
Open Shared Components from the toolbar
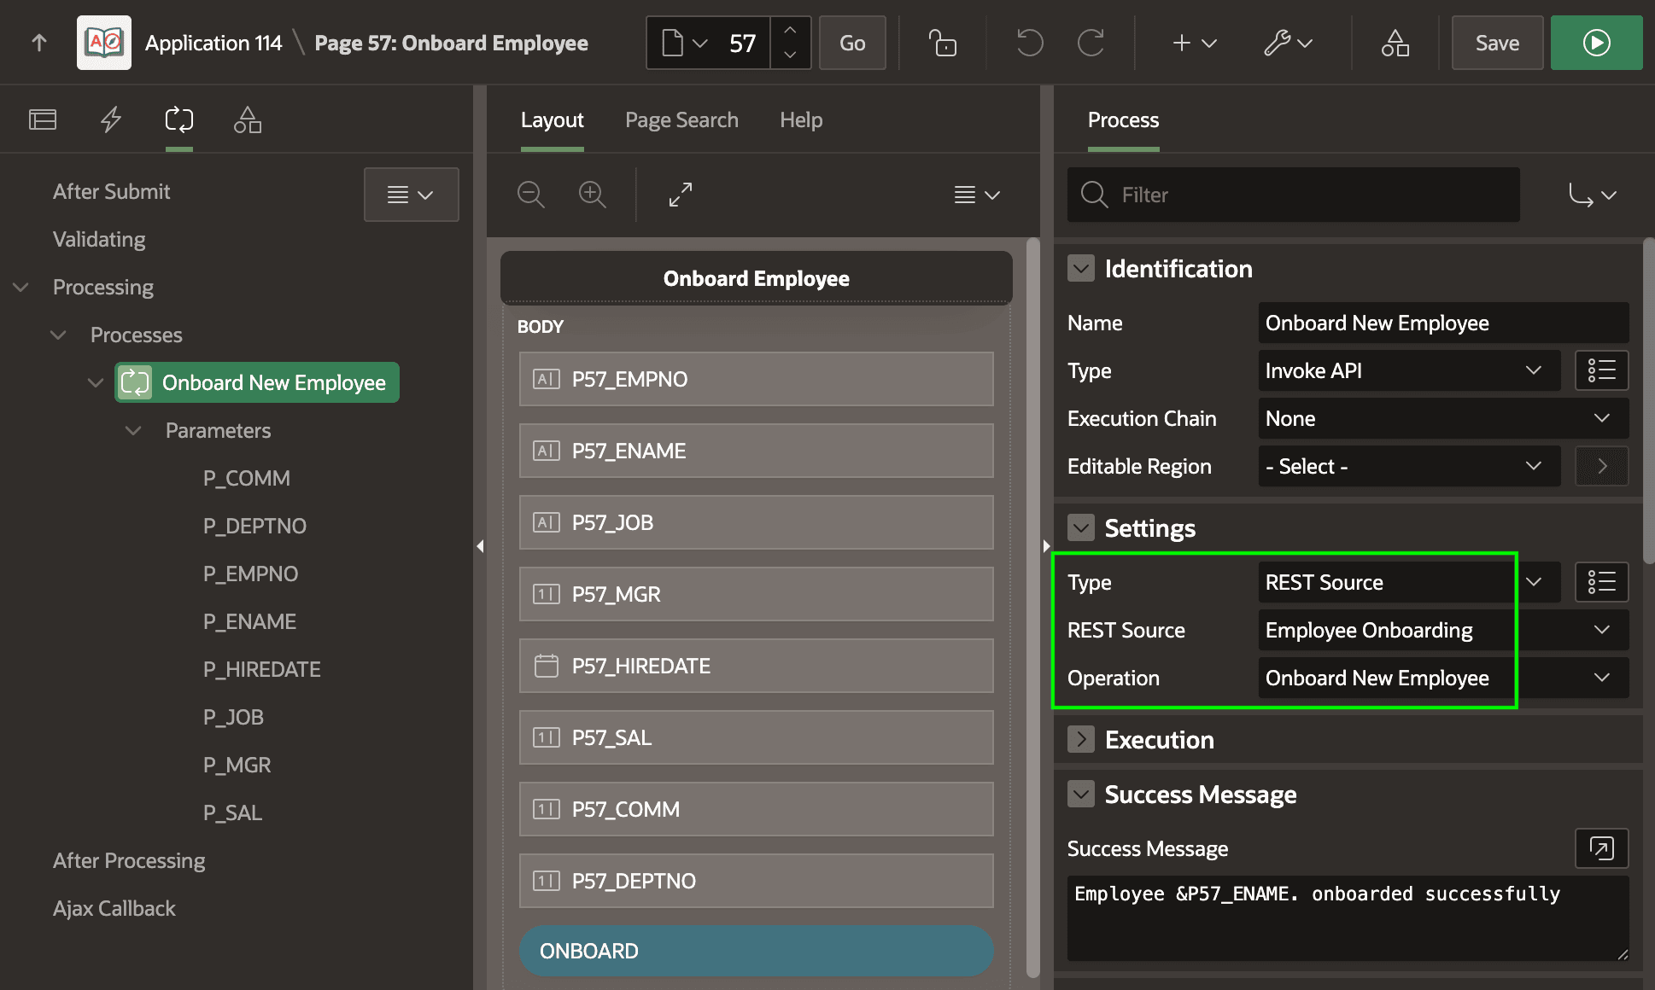pos(1395,43)
